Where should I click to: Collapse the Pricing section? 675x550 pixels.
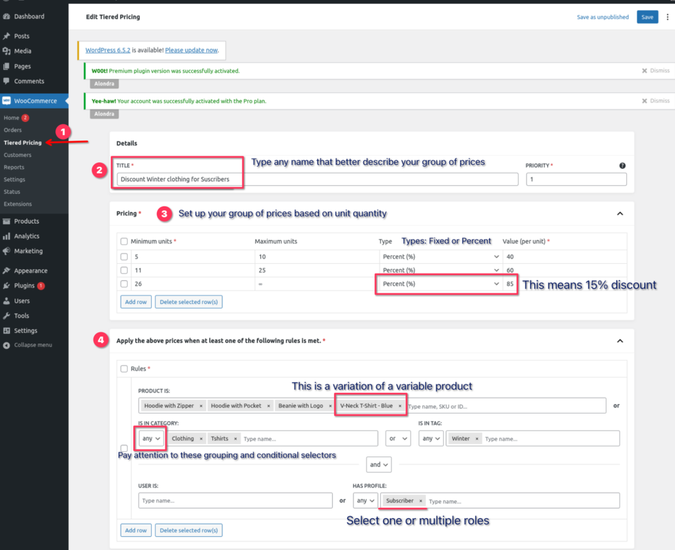[x=620, y=214]
